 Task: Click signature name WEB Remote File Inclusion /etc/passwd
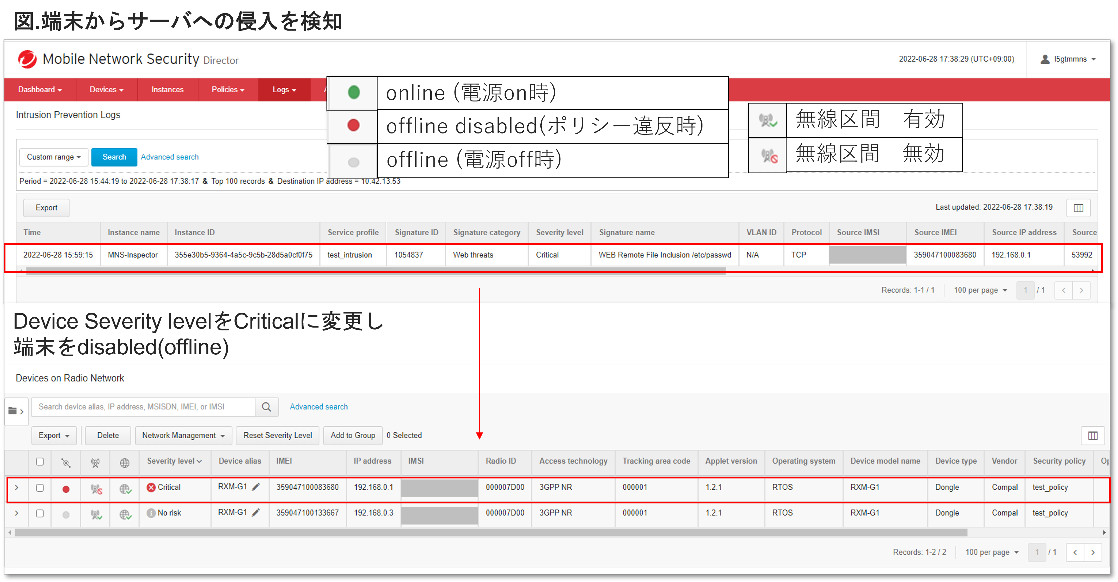[x=665, y=255]
